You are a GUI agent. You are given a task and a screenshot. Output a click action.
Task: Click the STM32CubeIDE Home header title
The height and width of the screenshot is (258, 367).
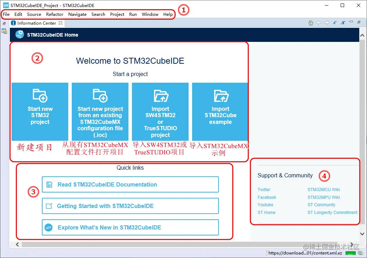click(52, 35)
